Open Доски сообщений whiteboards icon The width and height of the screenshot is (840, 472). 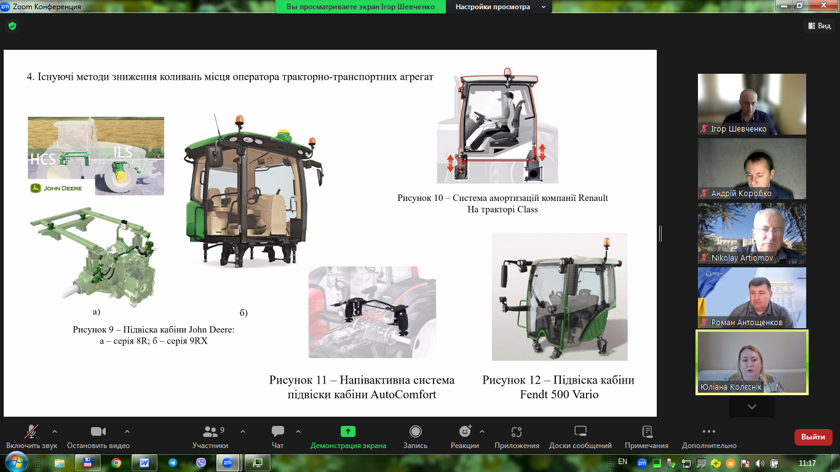(580, 432)
